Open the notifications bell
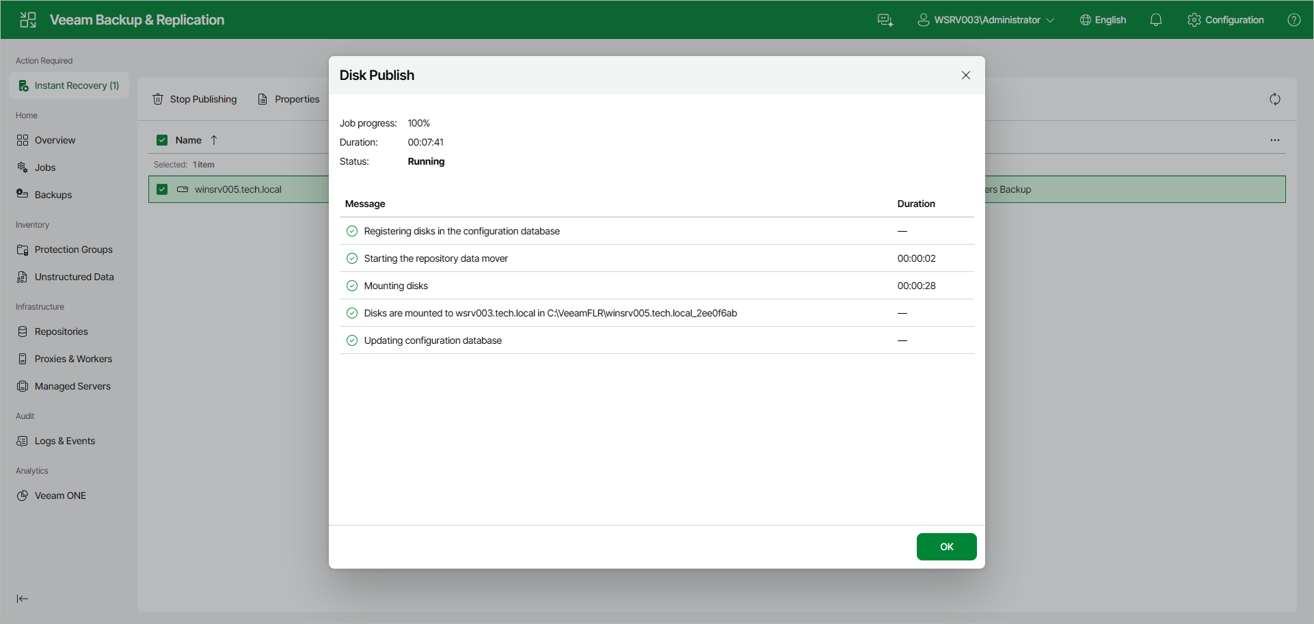The height and width of the screenshot is (624, 1314). click(x=1156, y=20)
